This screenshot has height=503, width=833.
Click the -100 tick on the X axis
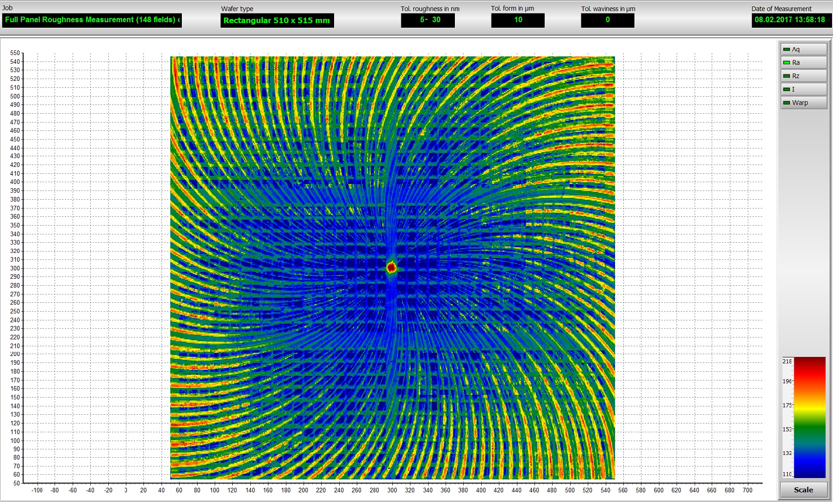(x=37, y=490)
